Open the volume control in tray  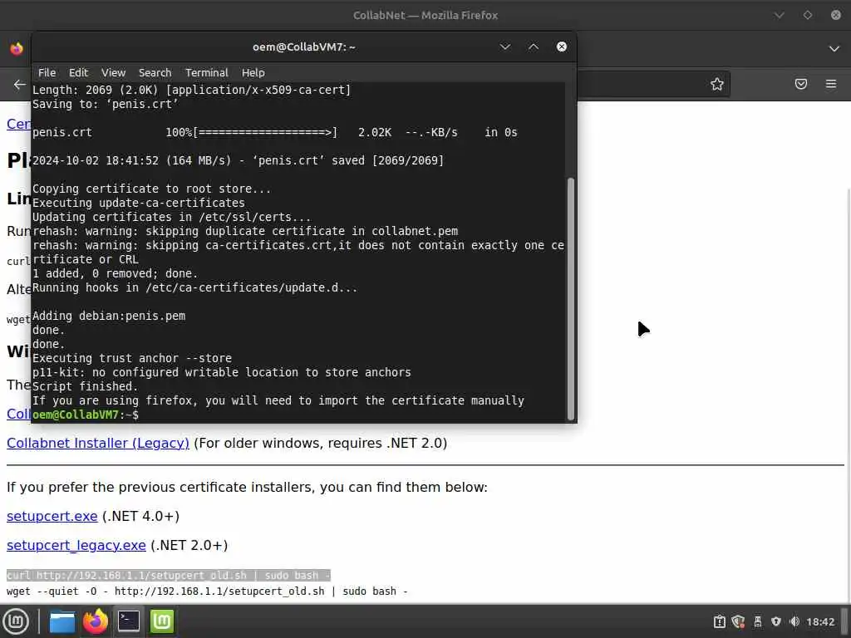pos(794,621)
